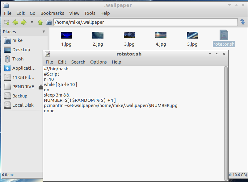Open the editor's Search menu
The width and height of the screenshot is (248, 182).
pos(78,62)
